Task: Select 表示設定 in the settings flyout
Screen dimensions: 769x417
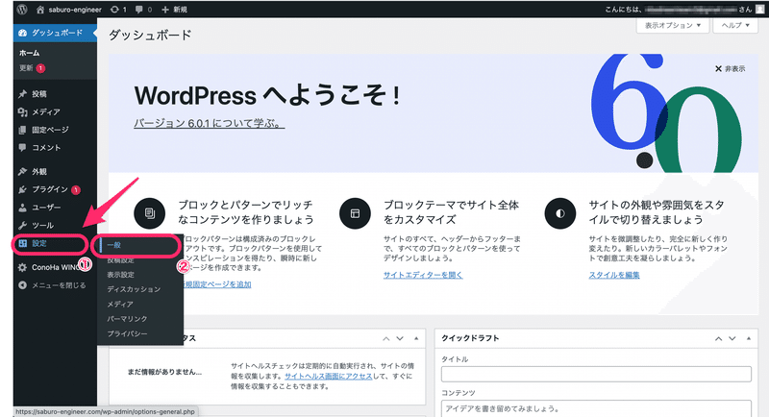Action: (121, 275)
